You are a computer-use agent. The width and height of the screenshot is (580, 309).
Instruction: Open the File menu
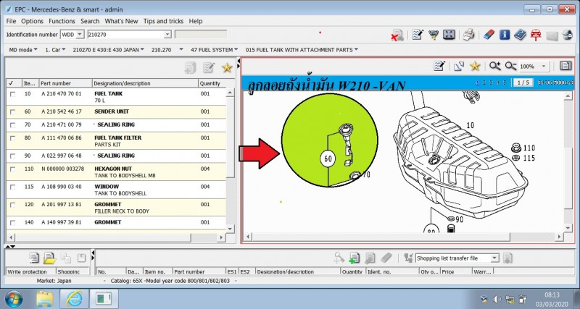coord(11,21)
